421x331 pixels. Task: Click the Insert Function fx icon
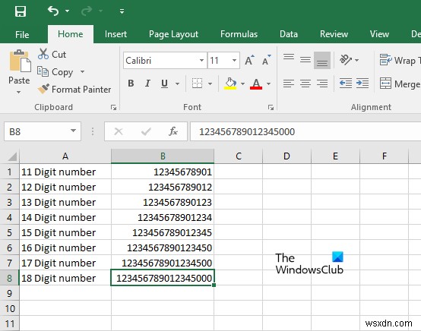pos(173,131)
